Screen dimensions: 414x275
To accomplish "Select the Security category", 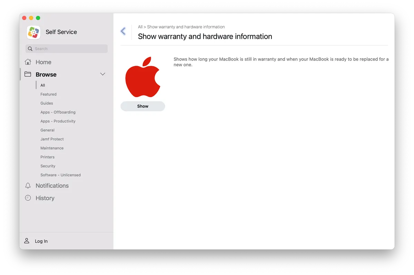I will pyautogui.click(x=48, y=166).
